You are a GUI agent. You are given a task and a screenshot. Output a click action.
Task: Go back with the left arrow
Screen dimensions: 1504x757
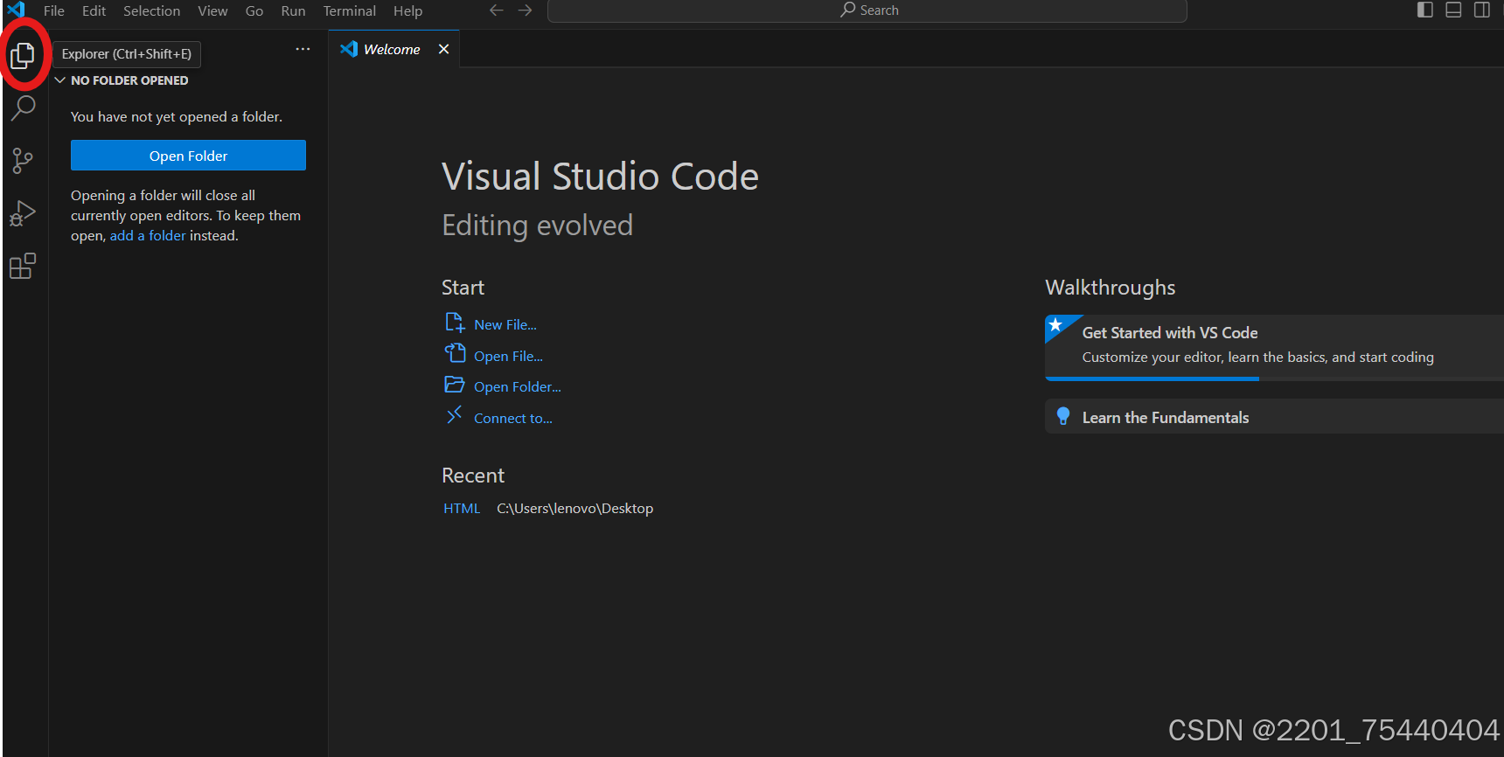497,10
